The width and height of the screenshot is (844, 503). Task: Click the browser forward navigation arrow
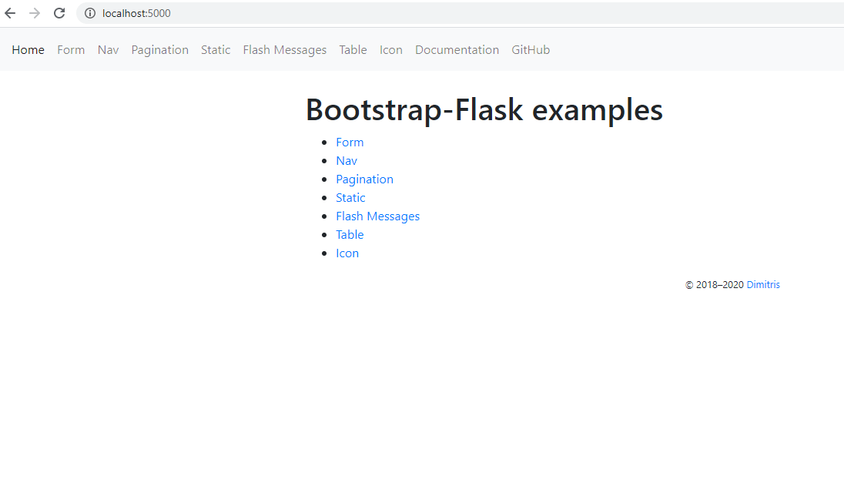click(35, 13)
